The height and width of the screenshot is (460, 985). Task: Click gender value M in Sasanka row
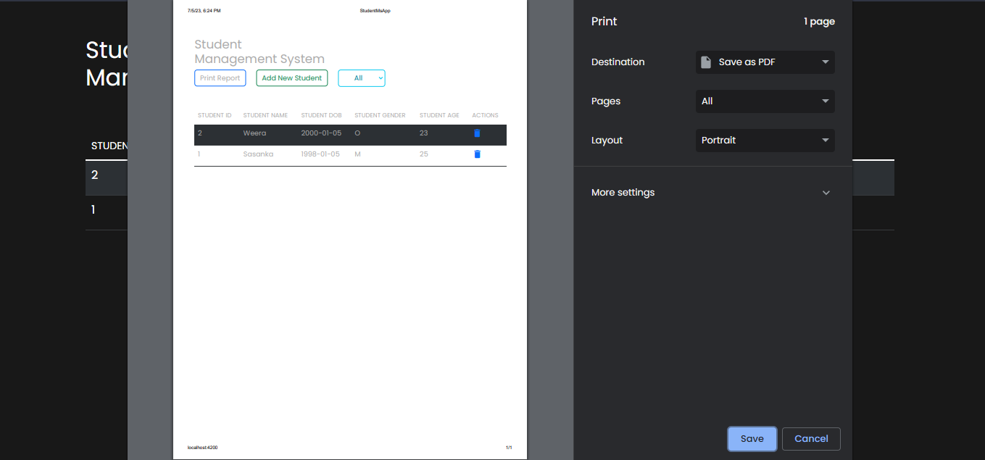click(357, 154)
